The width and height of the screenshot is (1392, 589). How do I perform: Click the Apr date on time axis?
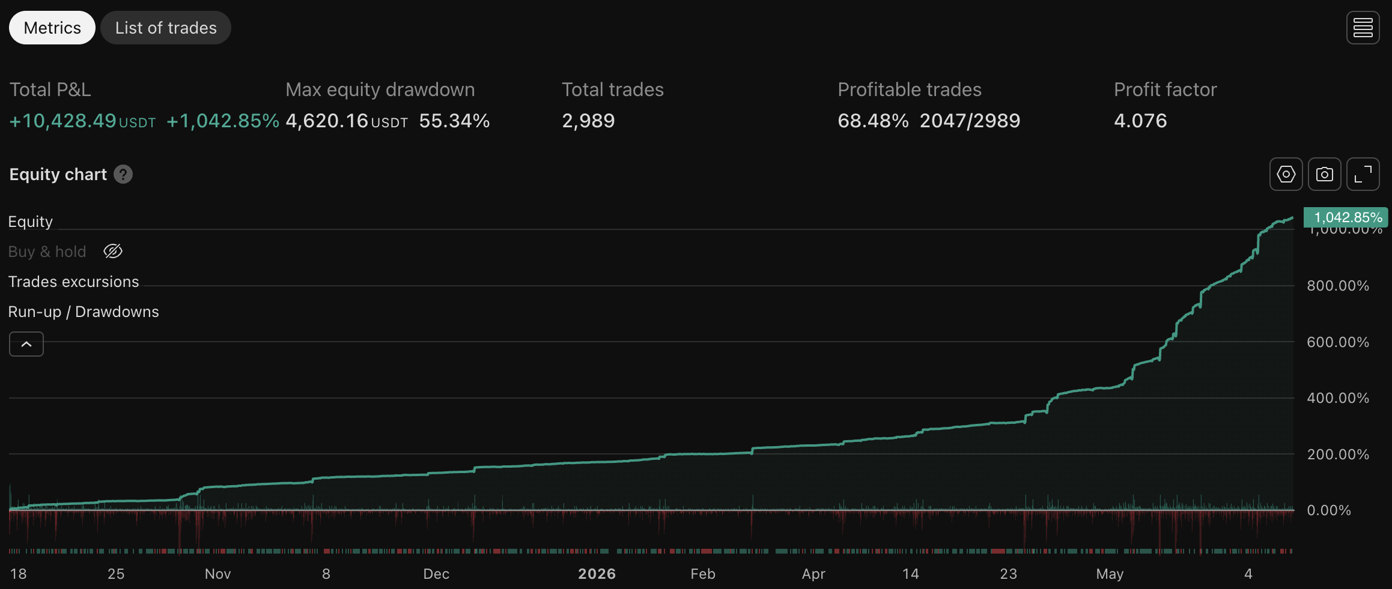click(x=813, y=574)
